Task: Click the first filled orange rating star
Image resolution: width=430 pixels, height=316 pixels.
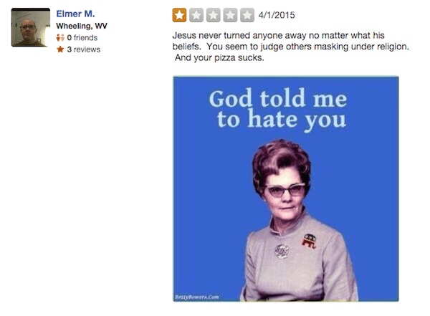Action: [x=179, y=14]
